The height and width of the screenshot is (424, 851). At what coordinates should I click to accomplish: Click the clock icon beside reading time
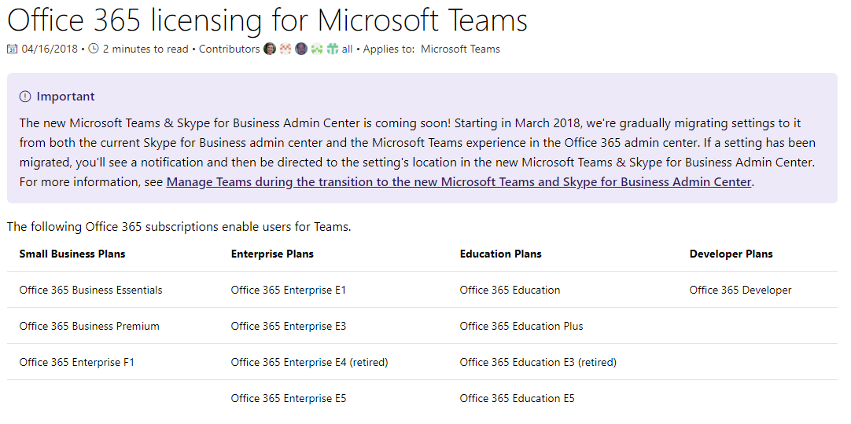click(x=94, y=49)
